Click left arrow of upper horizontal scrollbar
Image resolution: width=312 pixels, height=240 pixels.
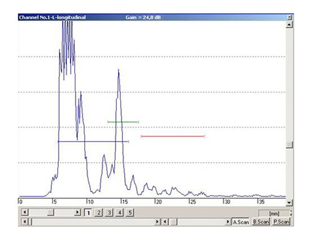click(x=25, y=213)
